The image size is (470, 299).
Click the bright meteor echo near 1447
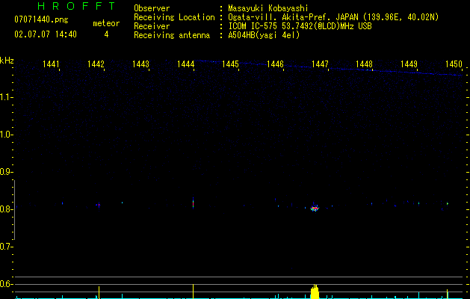[314, 208]
